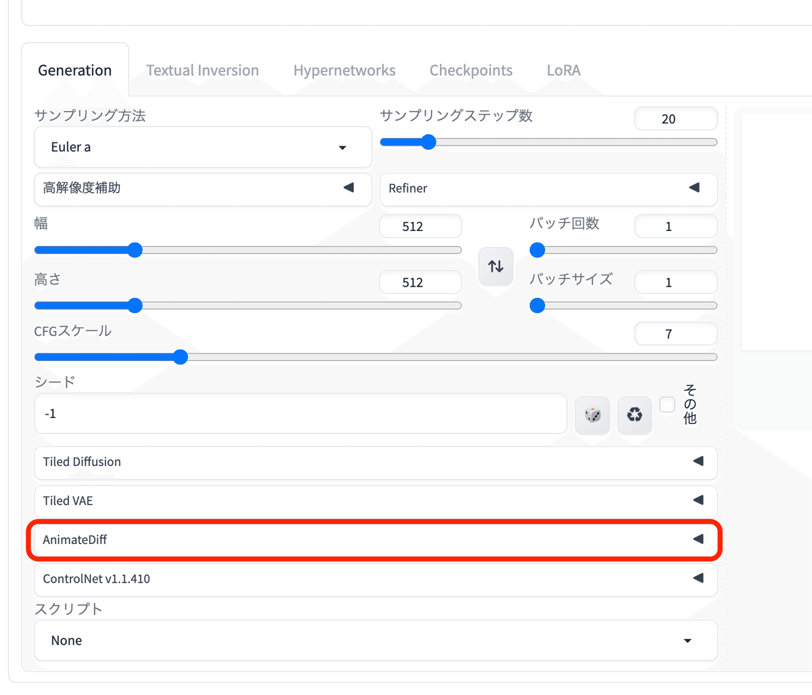Open the Checkpoints tab

click(471, 70)
